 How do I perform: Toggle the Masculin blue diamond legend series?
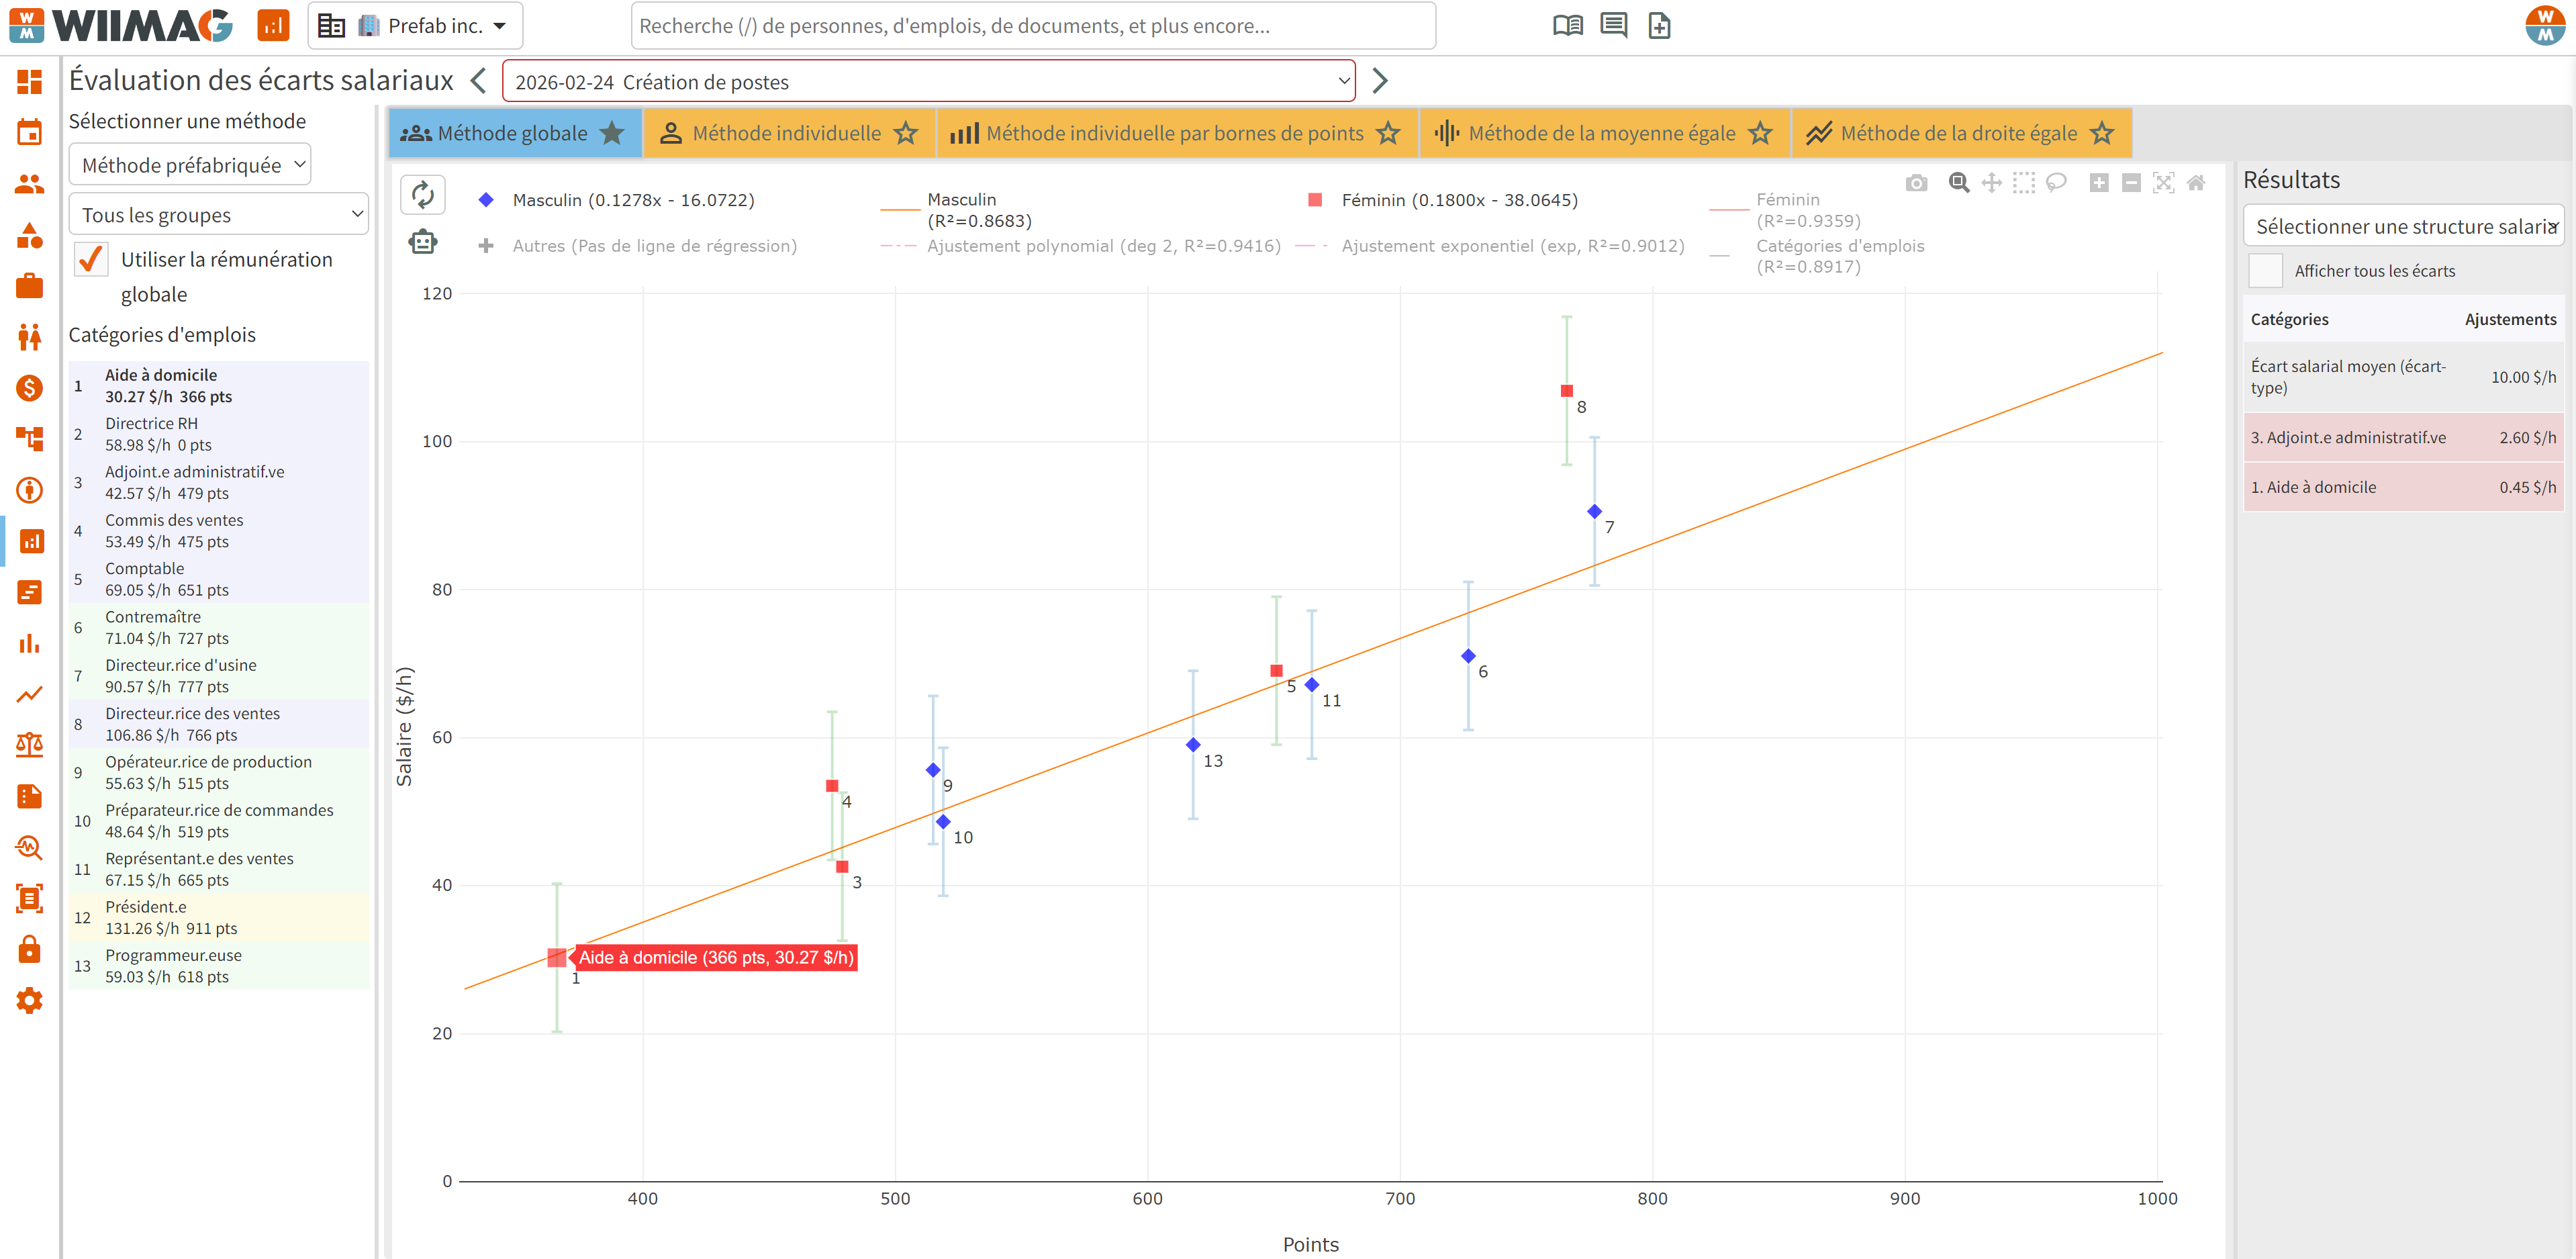(486, 200)
